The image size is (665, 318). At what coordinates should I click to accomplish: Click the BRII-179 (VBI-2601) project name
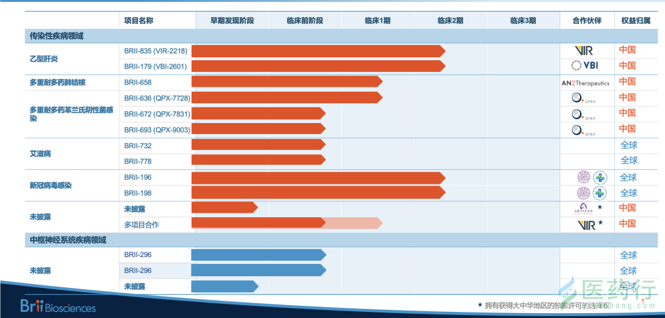[155, 66]
